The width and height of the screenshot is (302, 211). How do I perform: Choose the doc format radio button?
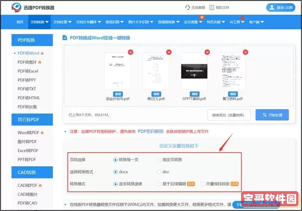[x=159, y=172]
